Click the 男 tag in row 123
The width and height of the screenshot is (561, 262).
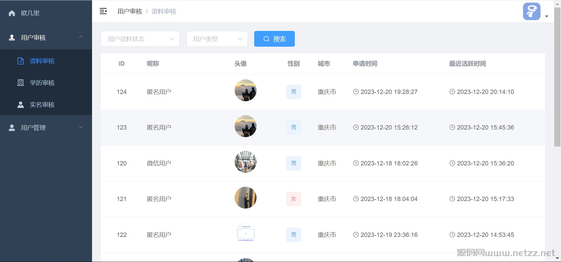pyautogui.click(x=294, y=127)
